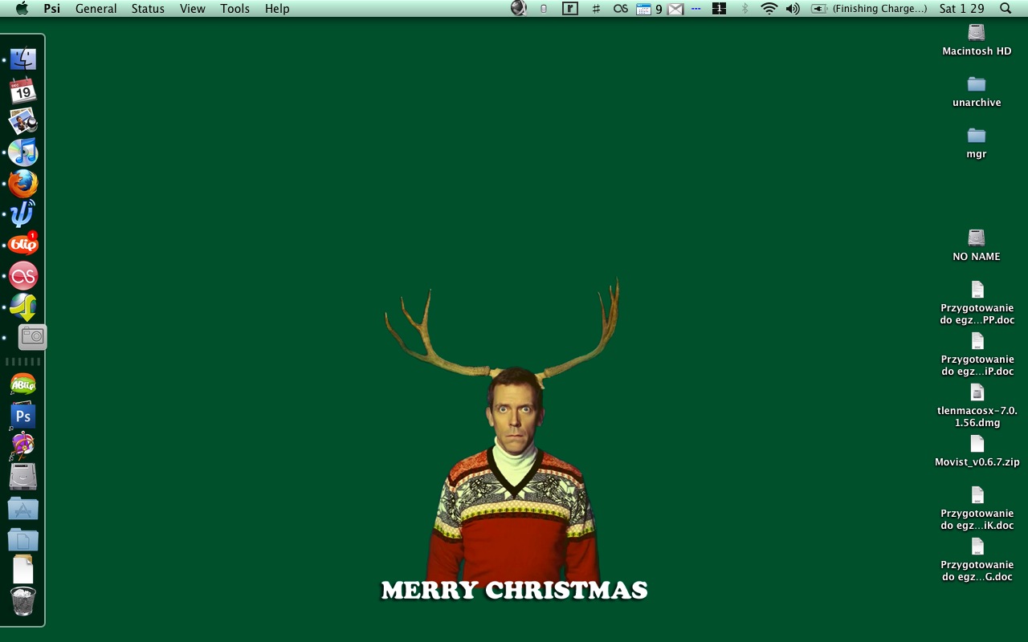The image size is (1028, 642).
Task: Open the Blip app in dock
Action: (22, 245)
